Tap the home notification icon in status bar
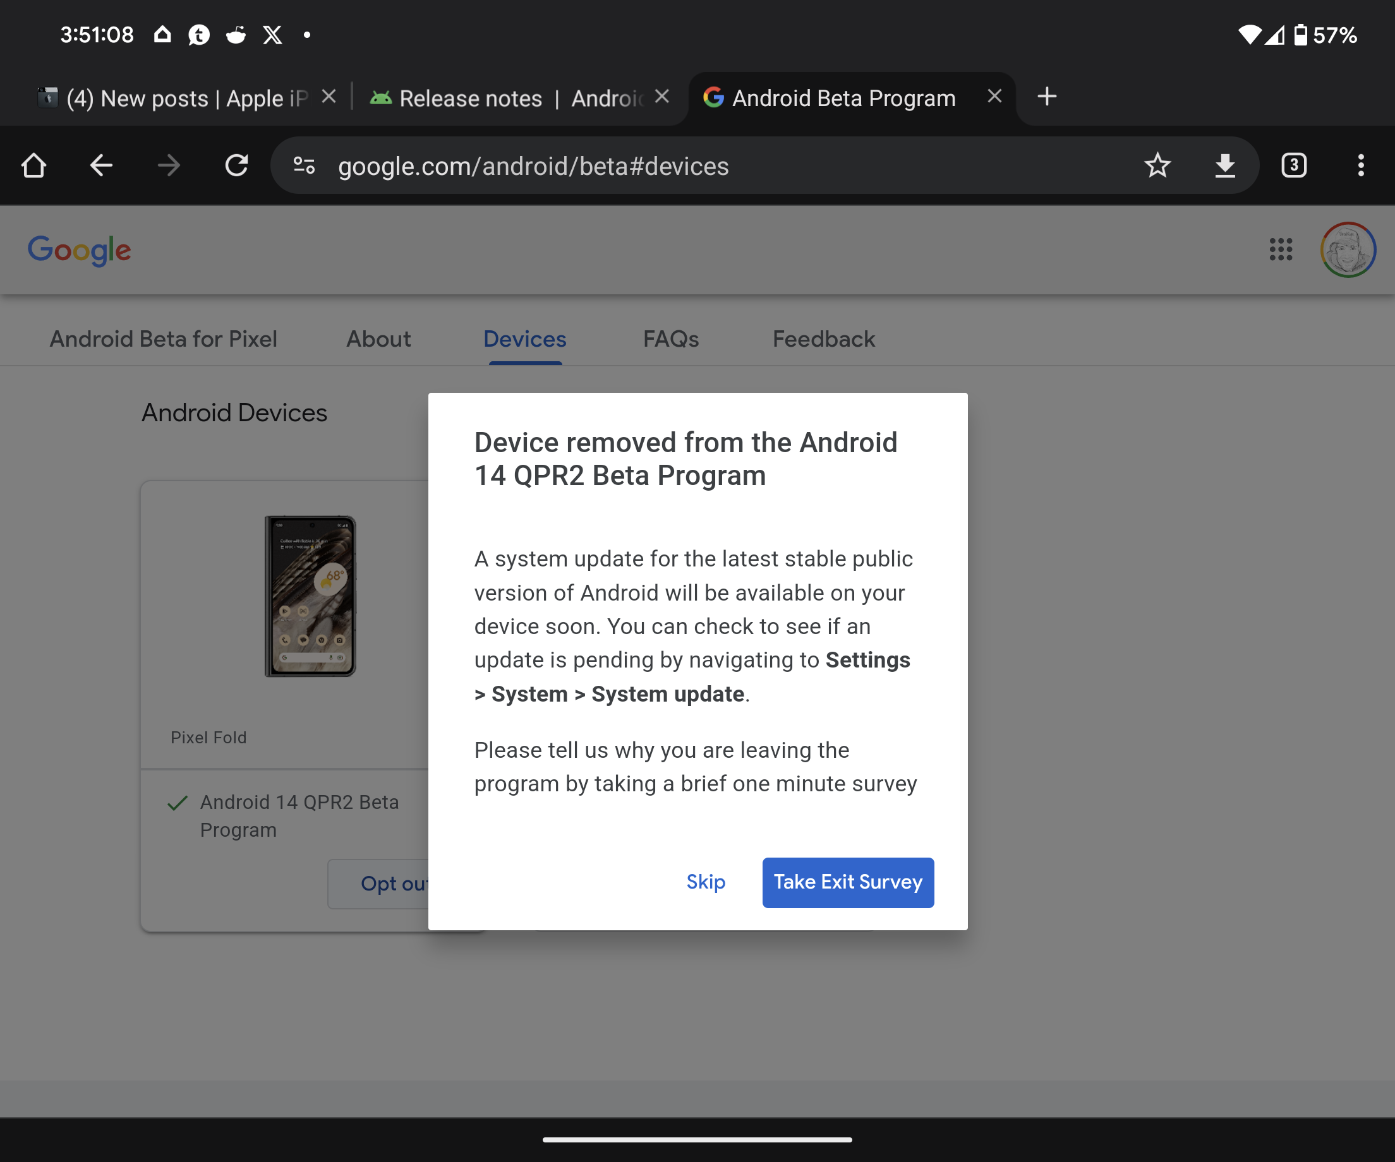 (x=162, y=35)
